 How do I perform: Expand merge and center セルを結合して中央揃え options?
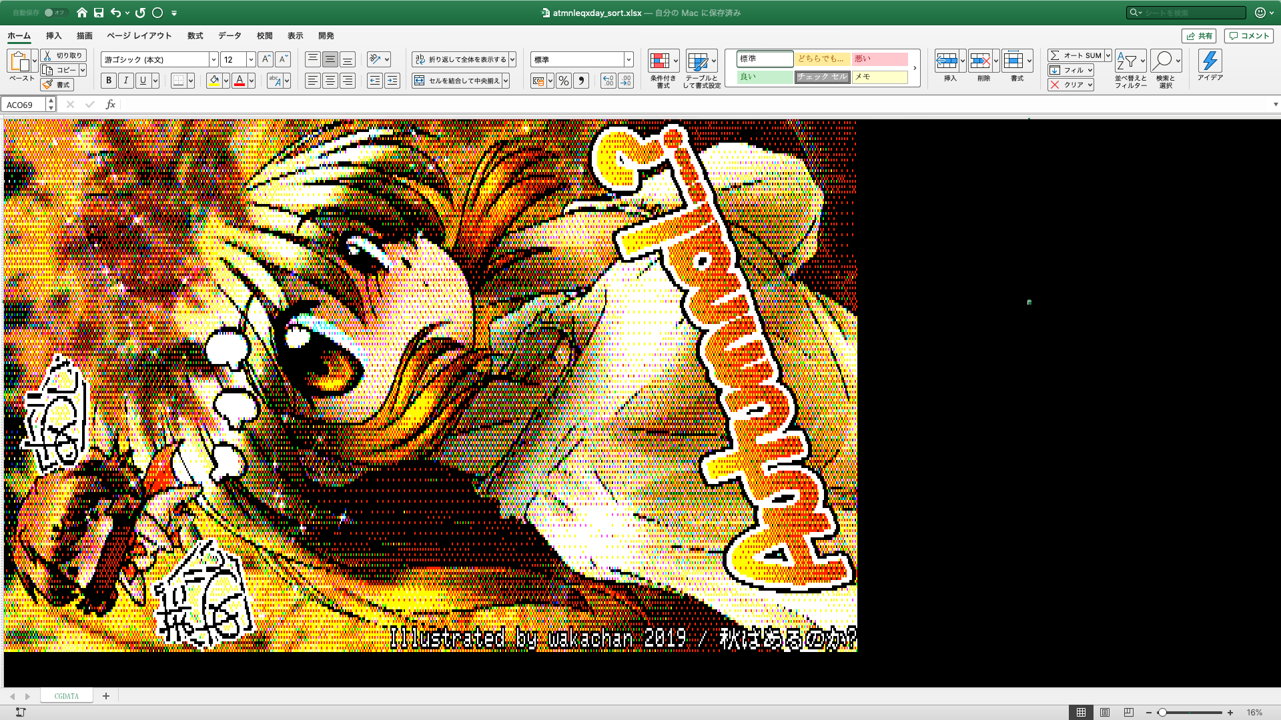click(x=506, y=81)
